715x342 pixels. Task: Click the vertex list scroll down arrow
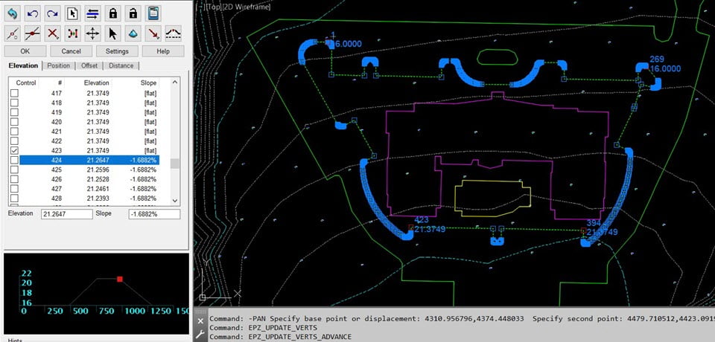175,201
